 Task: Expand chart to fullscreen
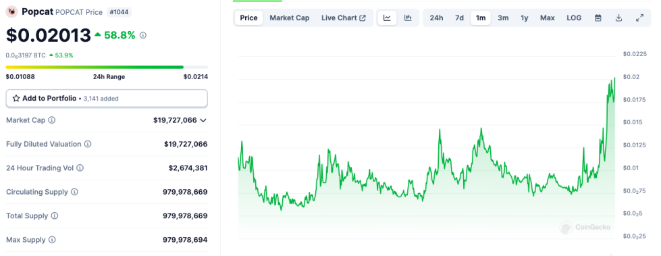point(639,18)
